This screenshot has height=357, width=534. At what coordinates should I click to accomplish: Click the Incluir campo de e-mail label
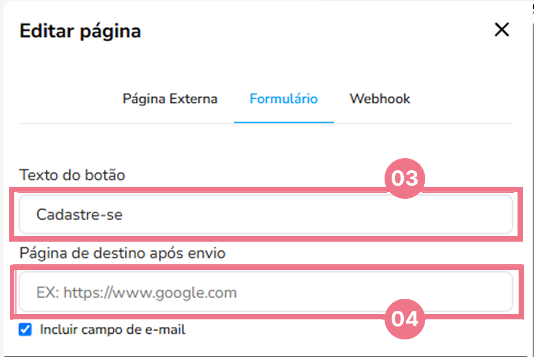pyautogui.click(x=113, y=330)
